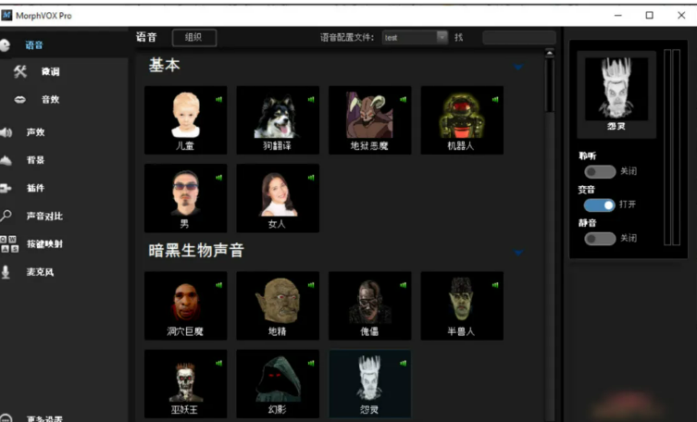Select the 儿童 child voice

186,120
